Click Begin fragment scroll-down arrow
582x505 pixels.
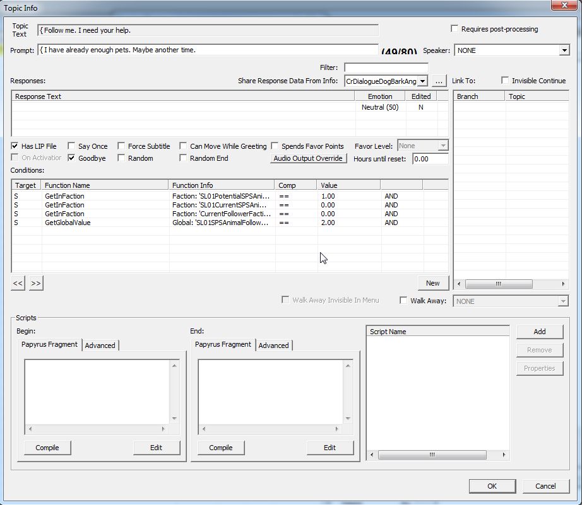coord(174,419)
